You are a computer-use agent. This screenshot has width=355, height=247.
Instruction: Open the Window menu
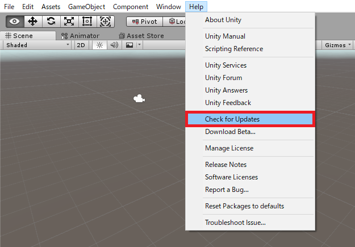point(169,7)
